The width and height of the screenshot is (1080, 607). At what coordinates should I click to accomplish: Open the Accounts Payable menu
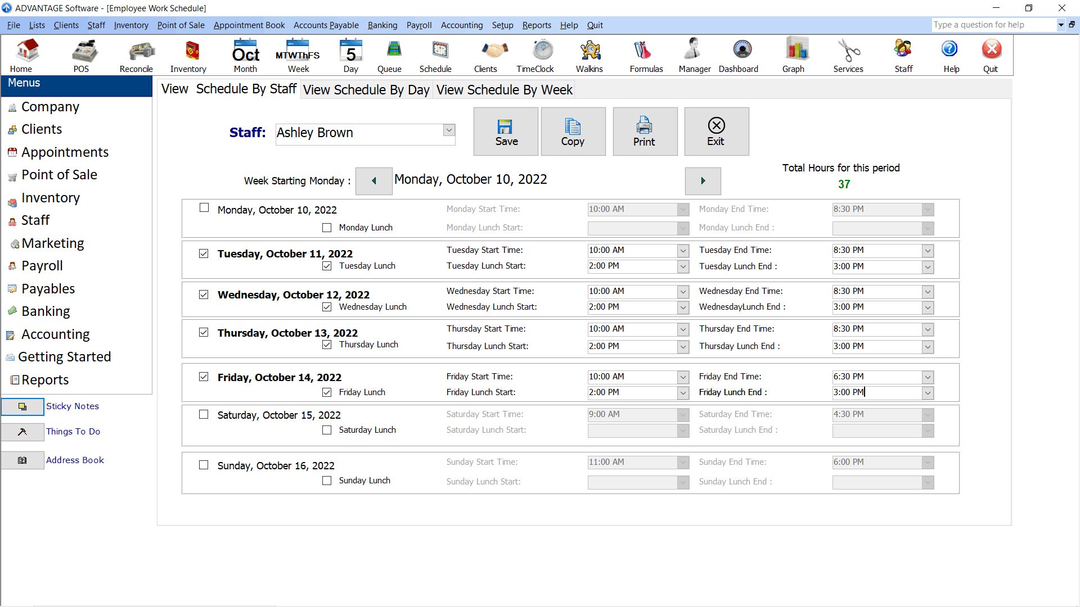coord(326,25)
